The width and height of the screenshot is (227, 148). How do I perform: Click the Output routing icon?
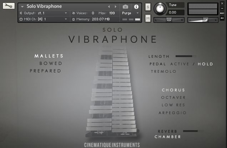point(21,13)
